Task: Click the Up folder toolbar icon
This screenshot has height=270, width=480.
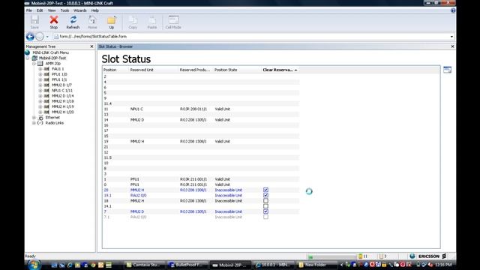Action: click(x=112, y=20)
